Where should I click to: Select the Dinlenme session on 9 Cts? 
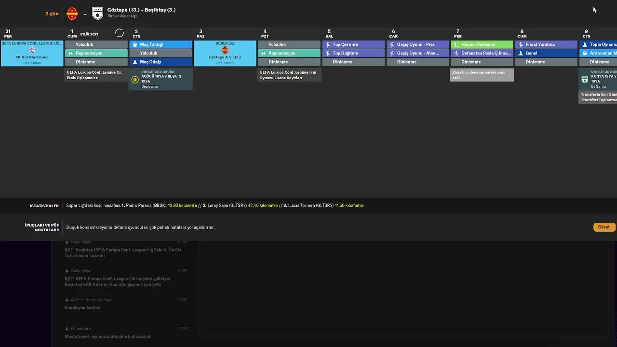pyautogui.click(x=598, y=62)
